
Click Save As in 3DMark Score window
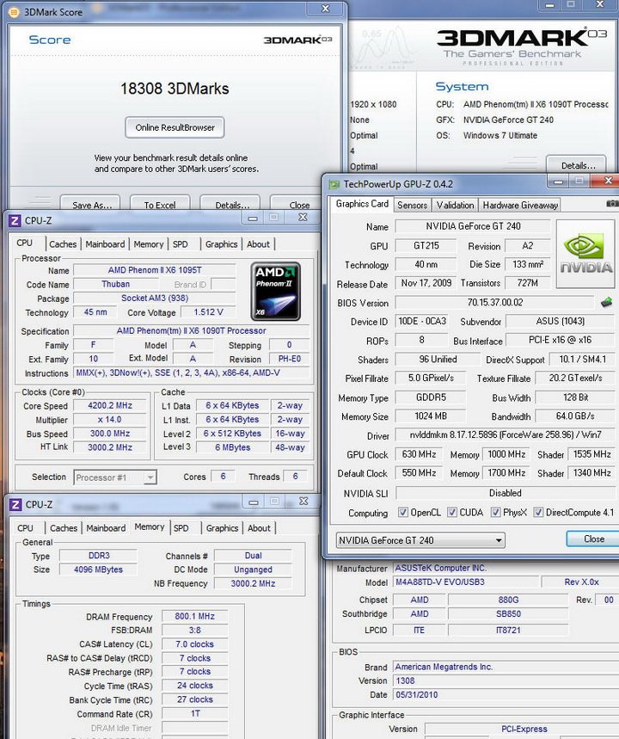pos(91,203)
